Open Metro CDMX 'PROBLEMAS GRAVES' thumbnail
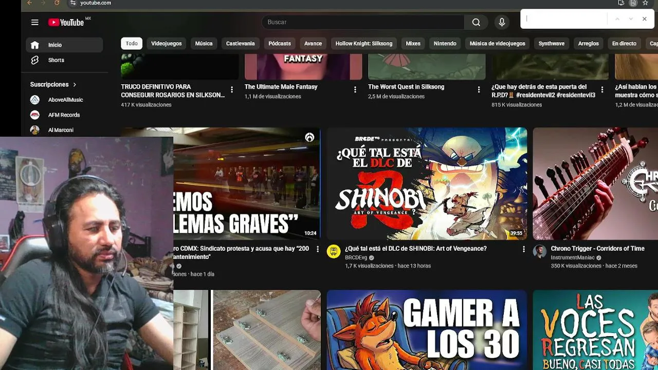The height and width of the screenshot is (370, 658). click(x=247, y=183)
